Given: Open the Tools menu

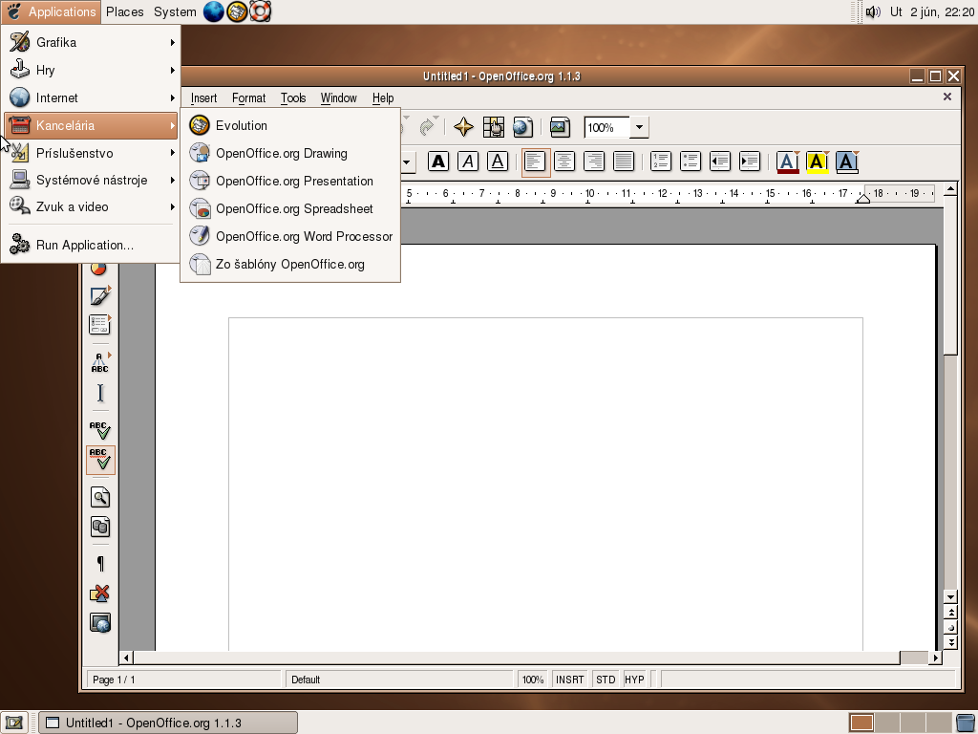Looking at the screenshot, I should click(x=293, y=98).
